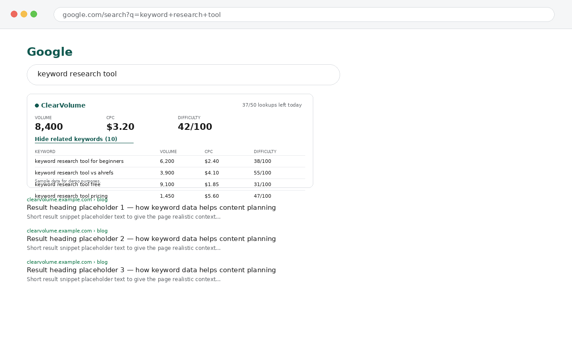Open Result heading placeholder 1 link

point(151,208)
